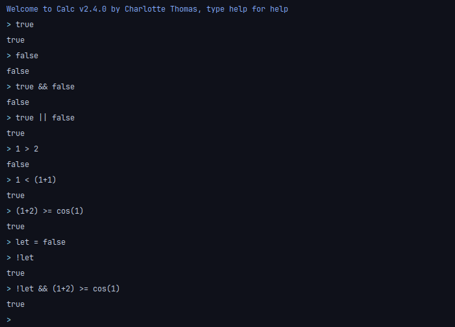Screen dimensions: 455x327
Task: Click the '1 < (1+1)' command line
Action: pyautogui.click(x=31, y=180)
